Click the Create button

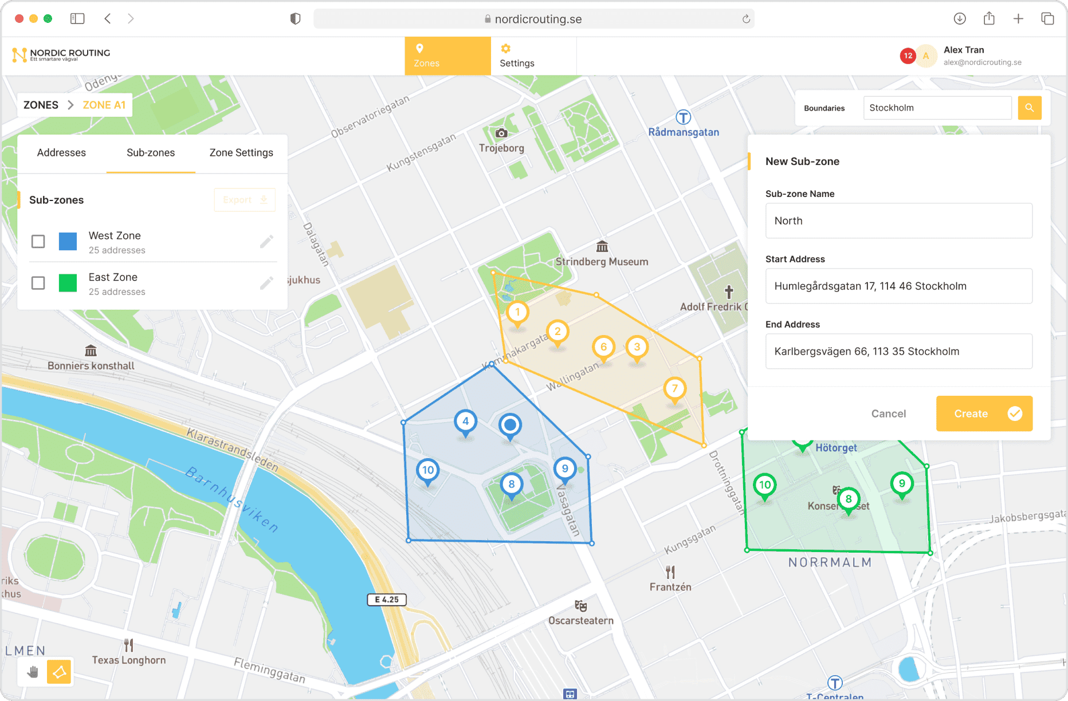[984, 413]
